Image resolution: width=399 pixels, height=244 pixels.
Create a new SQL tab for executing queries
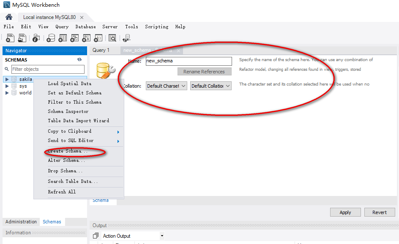coord(10,38)
